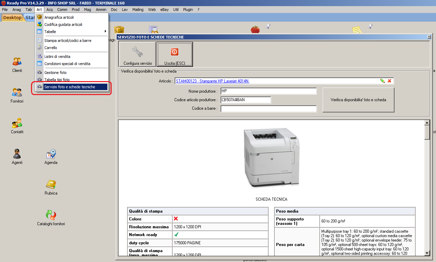The image size is (436, 262).
Task: Click the datasheet scrollbar up arrow
Action: point(427,123)
